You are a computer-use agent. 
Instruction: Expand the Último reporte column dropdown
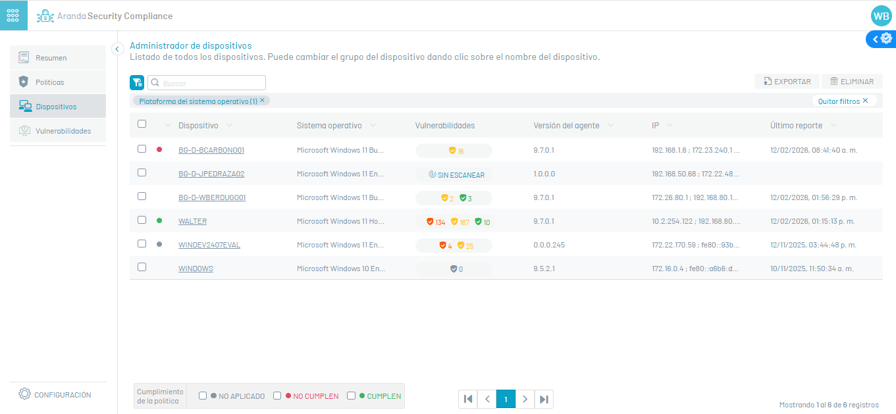pos(833,126)
